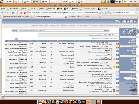Screen dimensions: 139x104
Task: Click the horizontal scrollbar at page bottom
Action: (x=70, y=95)
